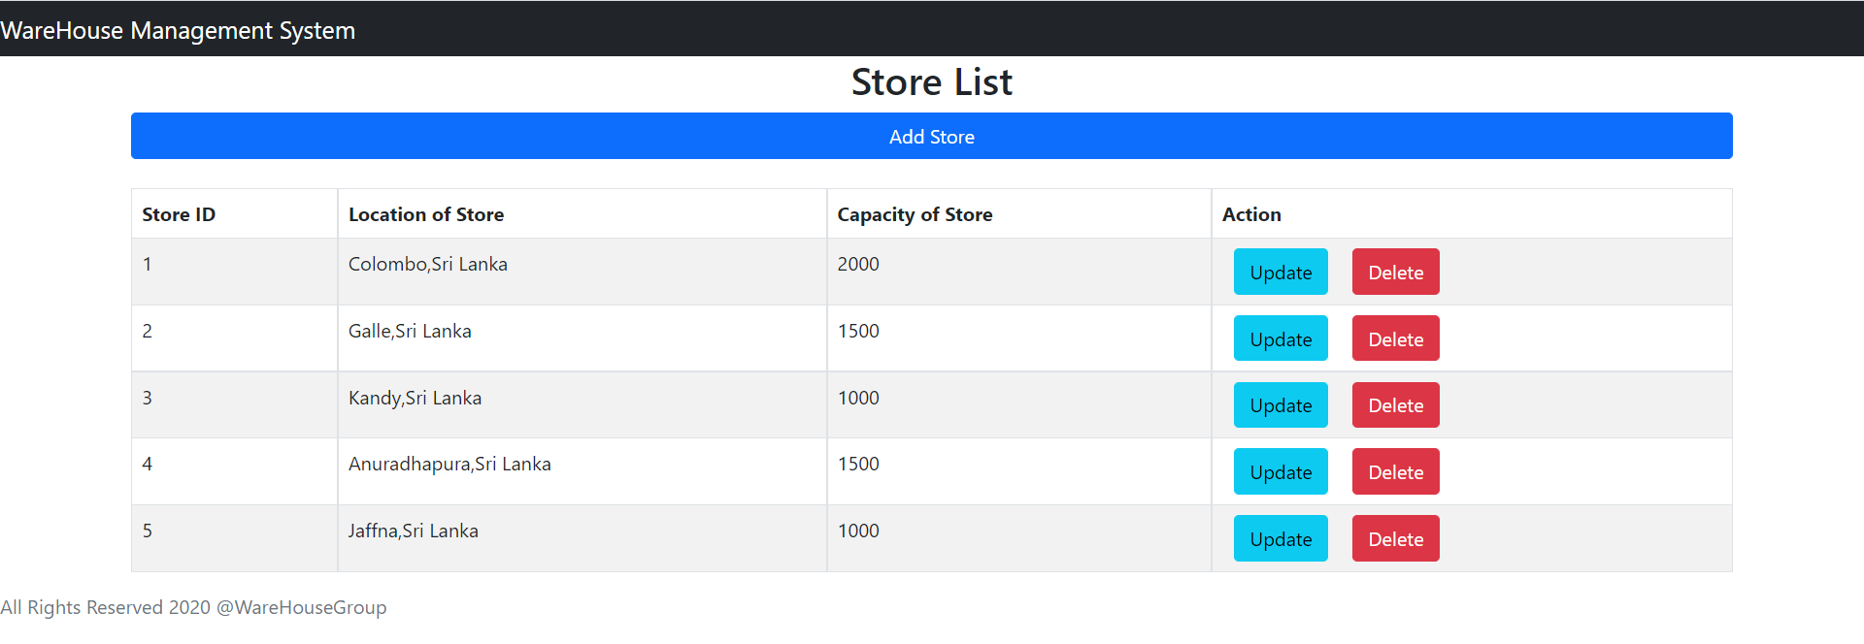Click store ID 1 cell
1864x644 pixels.
tap(234, 272)
